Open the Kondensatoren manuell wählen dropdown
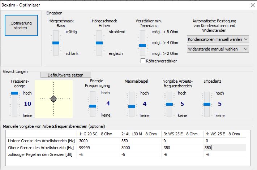The height and width of the screenshot is (170, 257). coord(218,39)
